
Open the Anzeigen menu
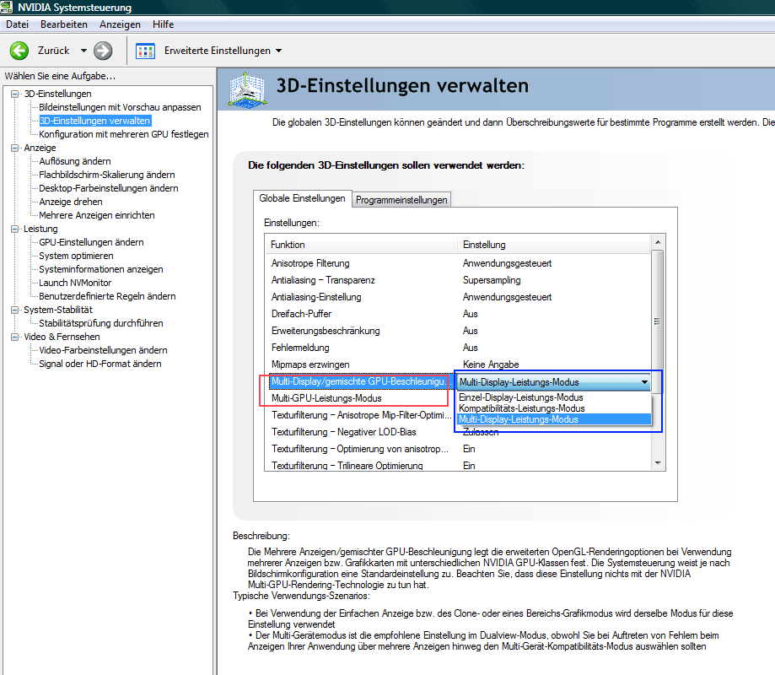120,24
